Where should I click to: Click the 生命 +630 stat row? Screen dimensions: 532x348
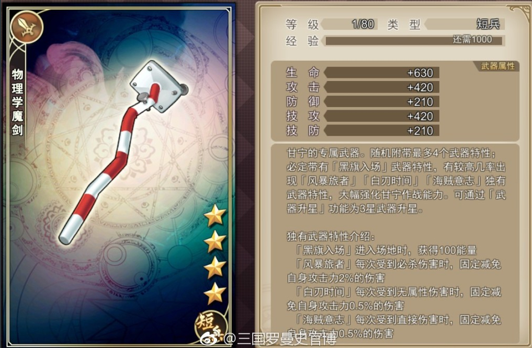(x=363, y=73)
